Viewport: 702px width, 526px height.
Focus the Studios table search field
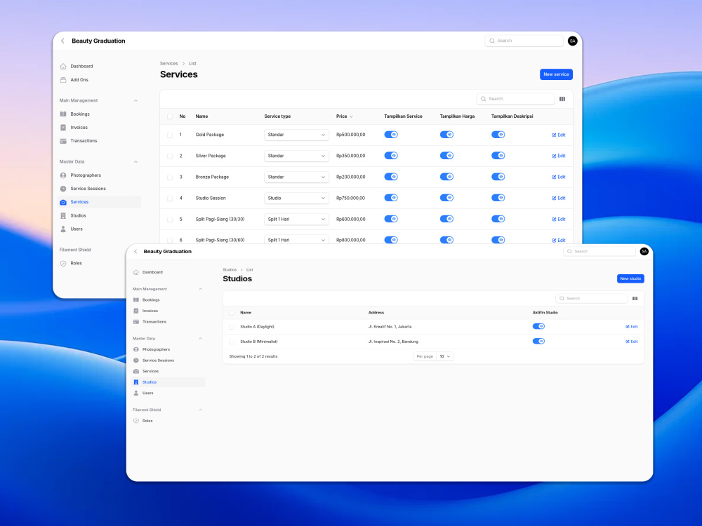click(591, 298)
